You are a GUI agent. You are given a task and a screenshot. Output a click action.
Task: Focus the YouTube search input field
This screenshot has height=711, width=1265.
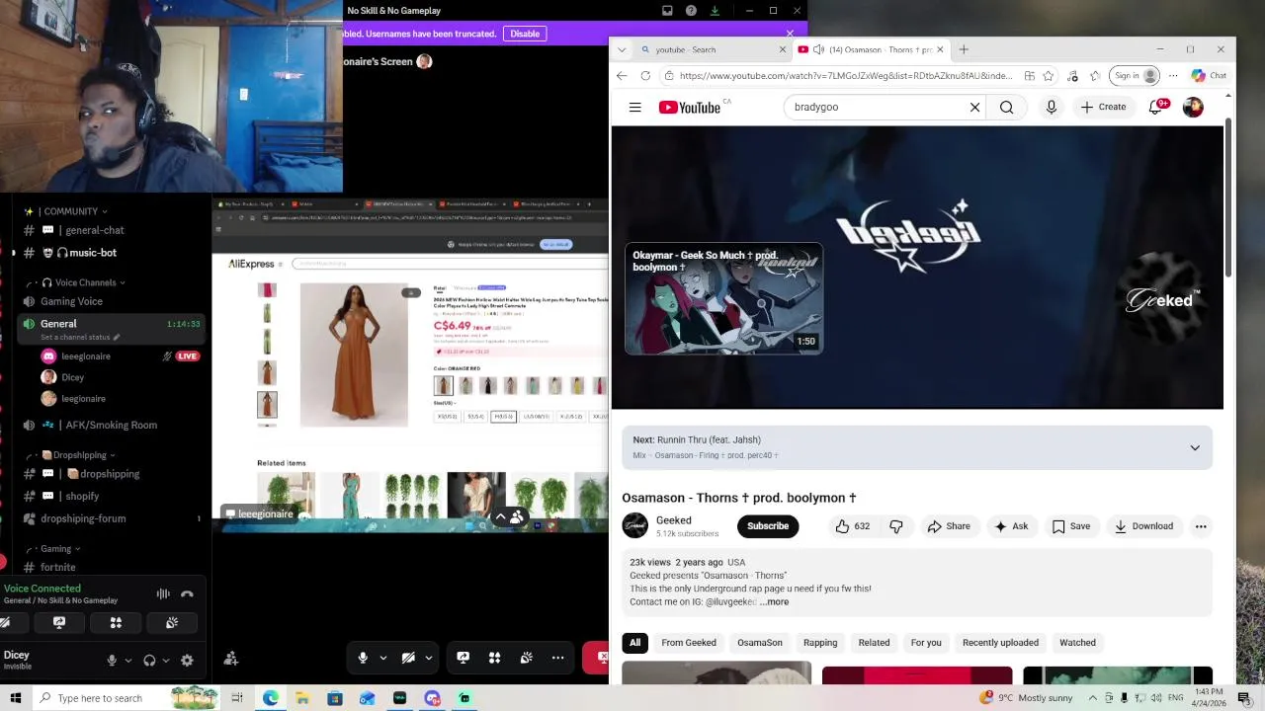875,107
